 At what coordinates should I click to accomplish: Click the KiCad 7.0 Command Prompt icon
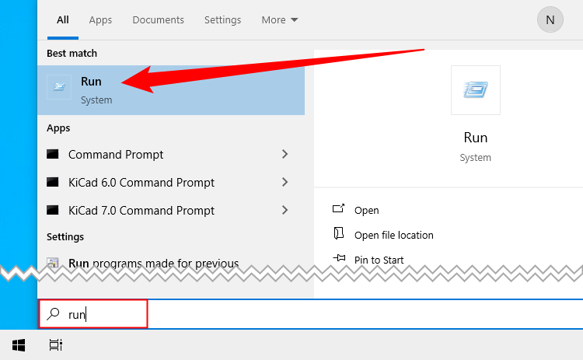tap(52, 210)
